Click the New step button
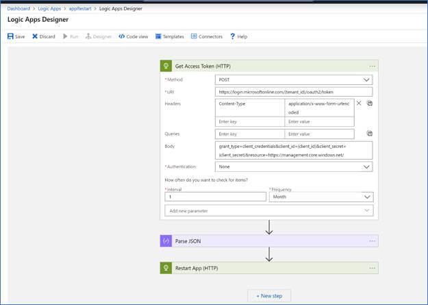The width and height of the screenshot is (428, 305). (269, 296)
